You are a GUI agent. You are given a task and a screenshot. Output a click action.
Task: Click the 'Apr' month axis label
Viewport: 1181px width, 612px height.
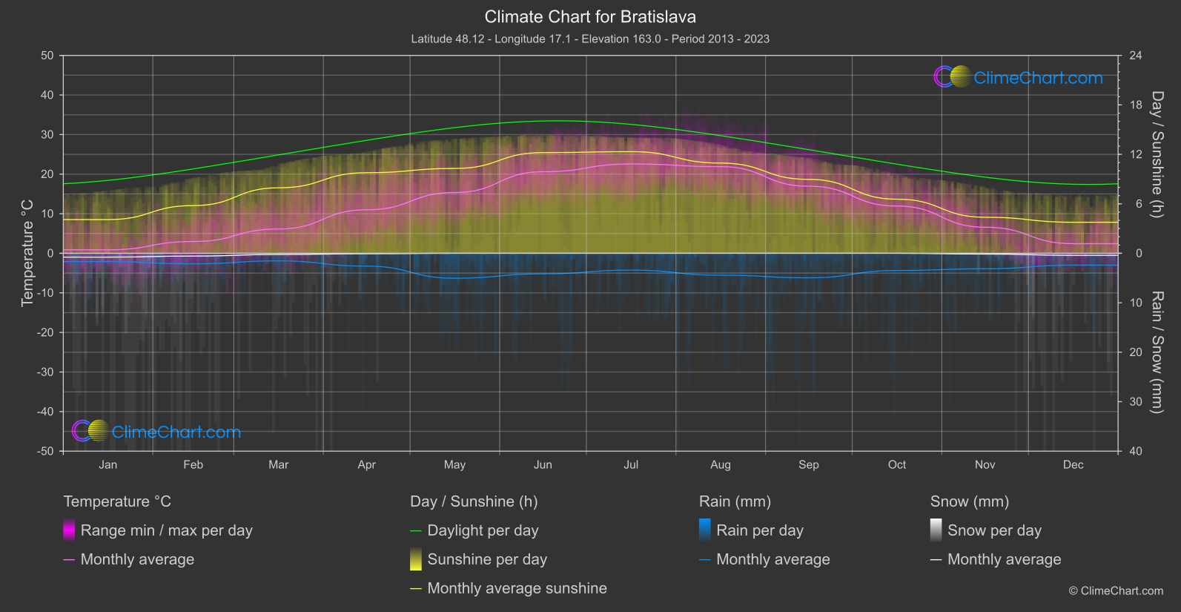coord(367,464)
